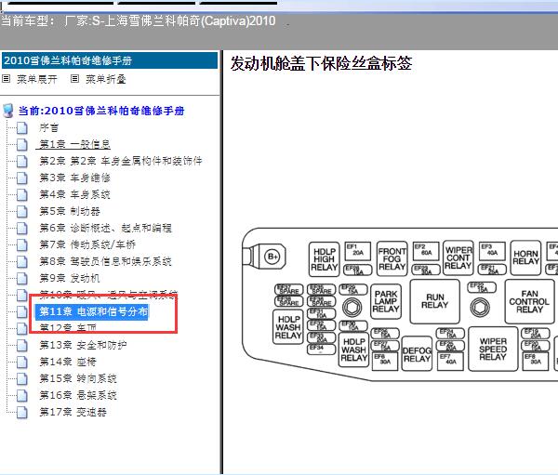Viewport: 558px width, 475px height.
Task: Open 第6章 诊断概述、起点和编程 chapter
Action: [x=105, y=228]
